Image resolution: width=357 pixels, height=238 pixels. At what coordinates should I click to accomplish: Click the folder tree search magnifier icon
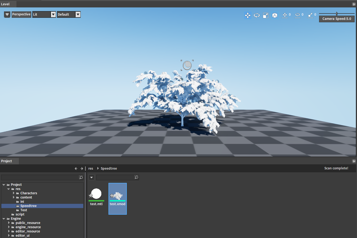[x=81, y=177]
